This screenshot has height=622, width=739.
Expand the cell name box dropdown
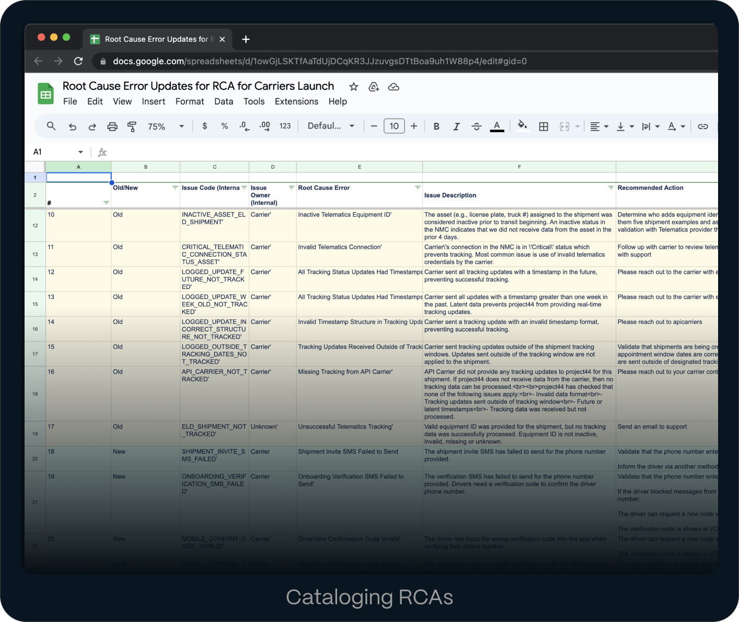click(80, 152)
